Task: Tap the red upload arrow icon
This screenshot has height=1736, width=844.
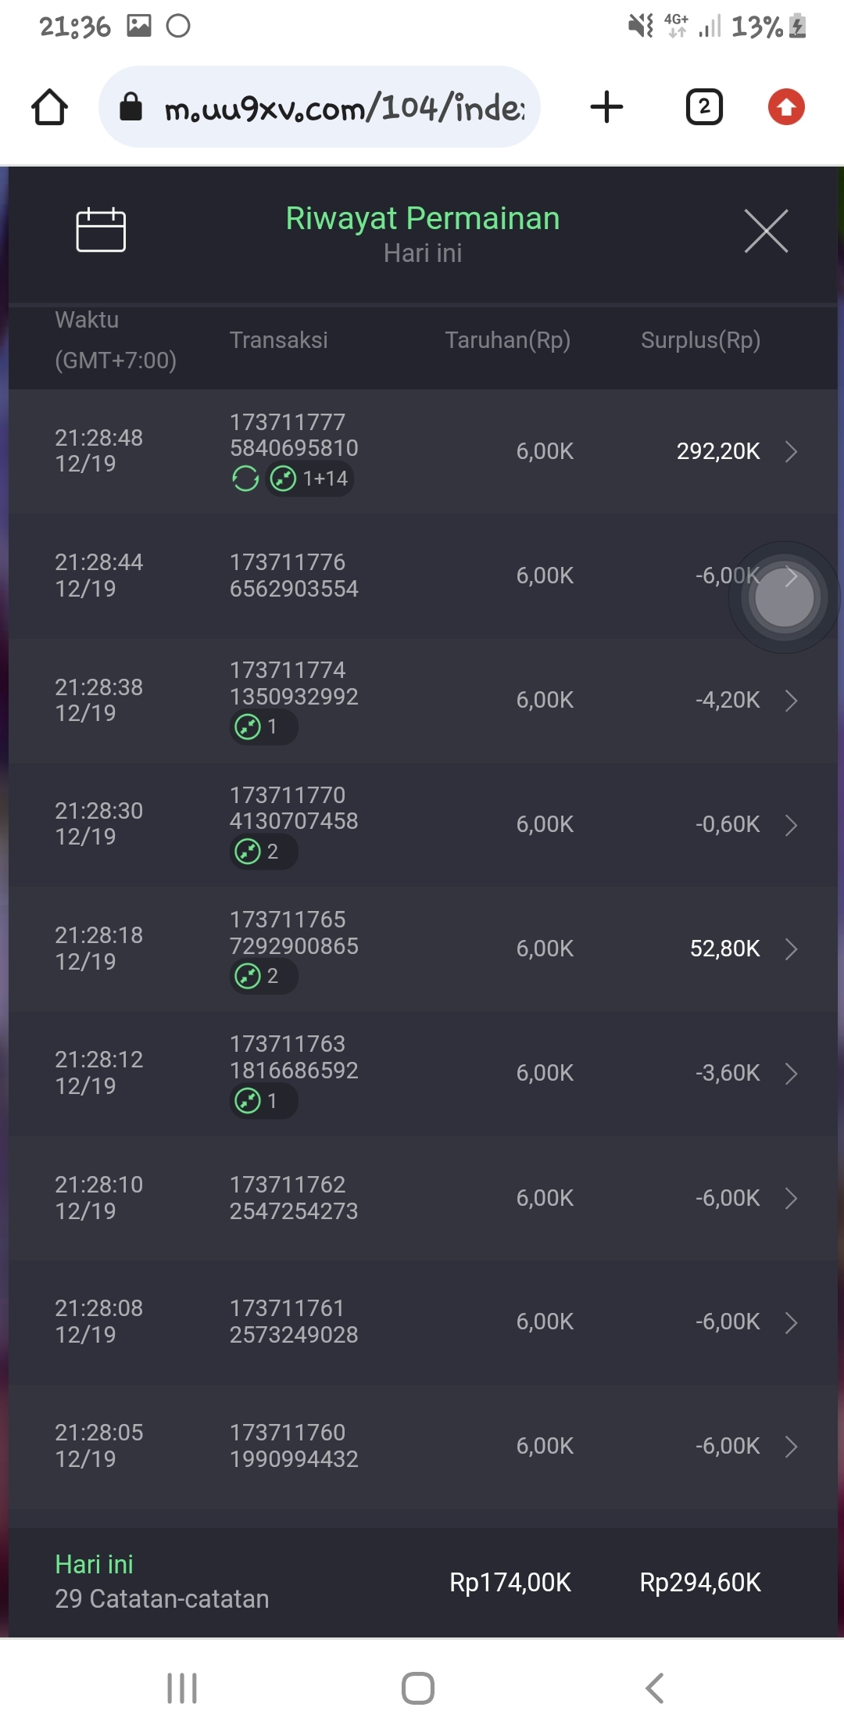Action: [786, 107]
